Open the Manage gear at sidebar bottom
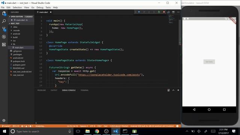 tap(4, 120)
